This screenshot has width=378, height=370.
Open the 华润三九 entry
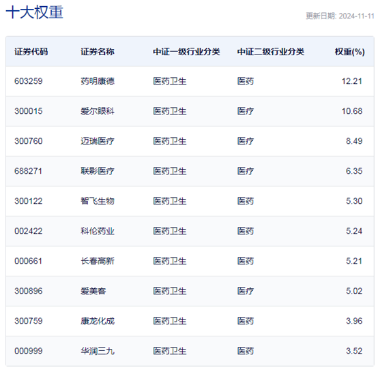coord(98,351)
